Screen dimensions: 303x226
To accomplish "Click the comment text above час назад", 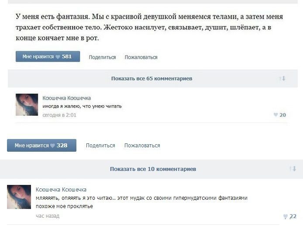I will pyautogui.click(x=141, y=198).
